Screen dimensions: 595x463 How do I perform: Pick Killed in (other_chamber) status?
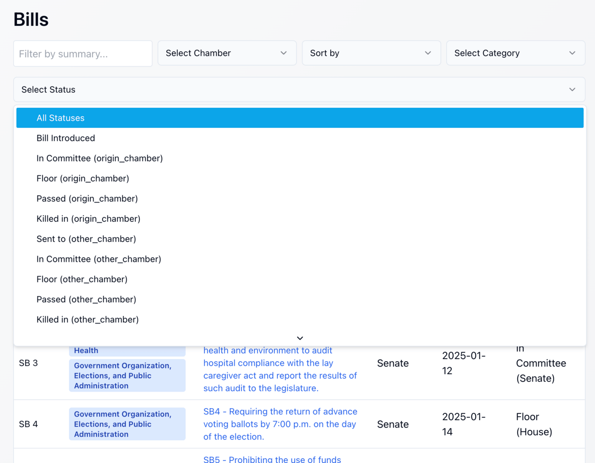point(300,320)
